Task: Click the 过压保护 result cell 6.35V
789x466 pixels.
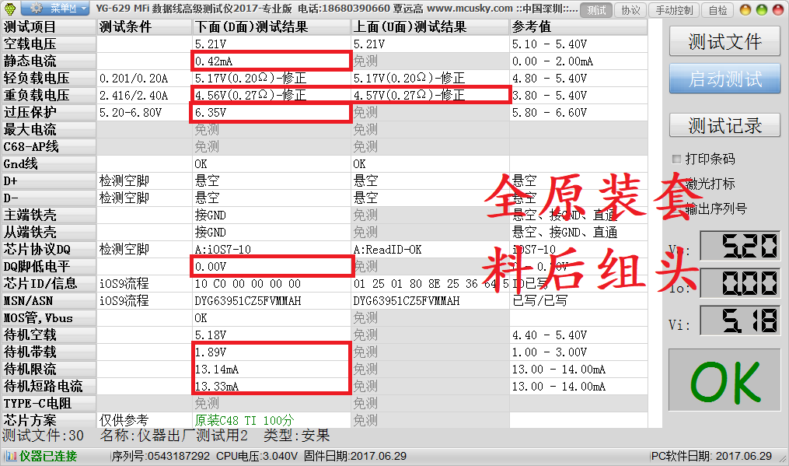Action: click(x=271, y=113)
